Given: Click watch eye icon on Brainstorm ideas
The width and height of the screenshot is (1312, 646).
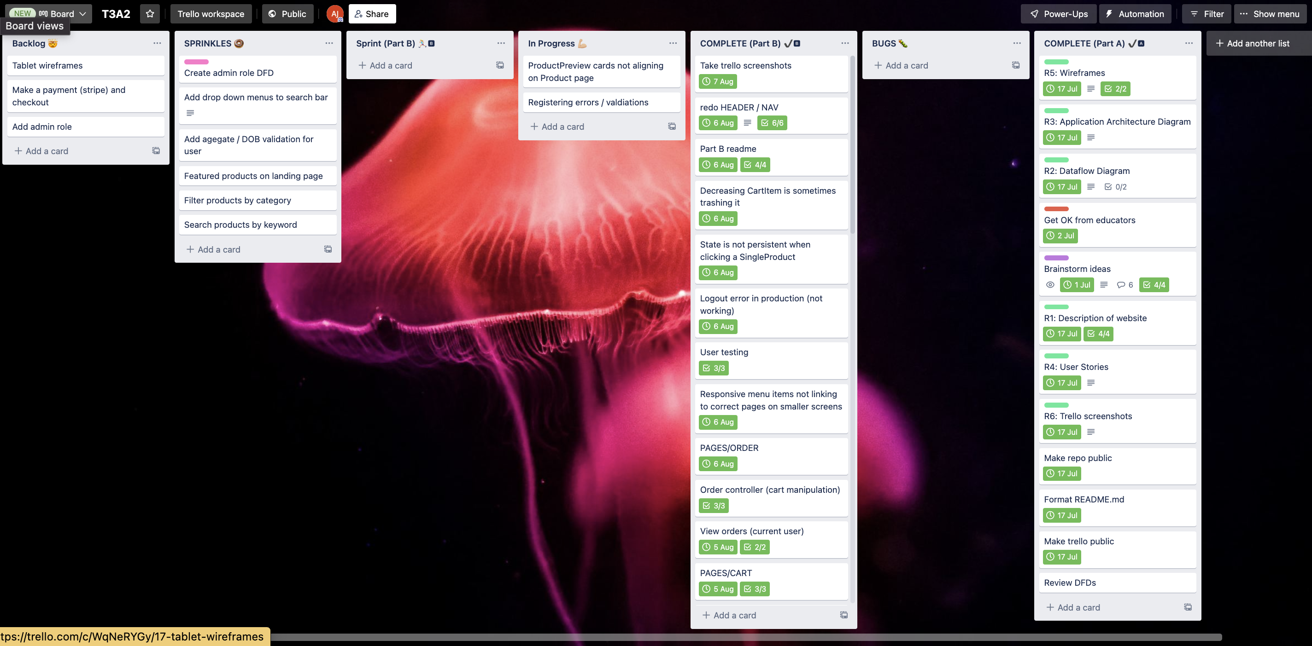Looking at the screenshot, I should tap(1050, 285).
